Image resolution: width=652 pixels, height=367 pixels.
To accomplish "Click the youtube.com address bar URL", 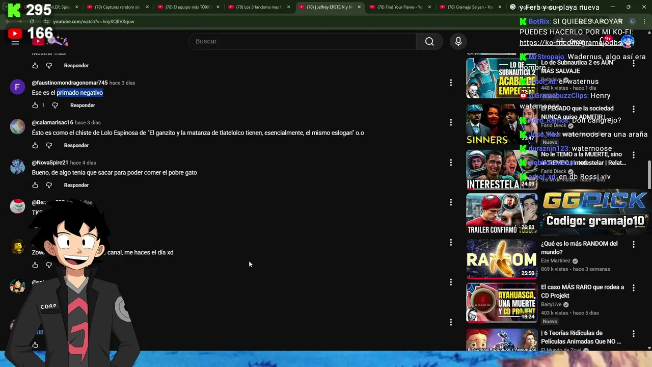I will click(x=94, y=21).
